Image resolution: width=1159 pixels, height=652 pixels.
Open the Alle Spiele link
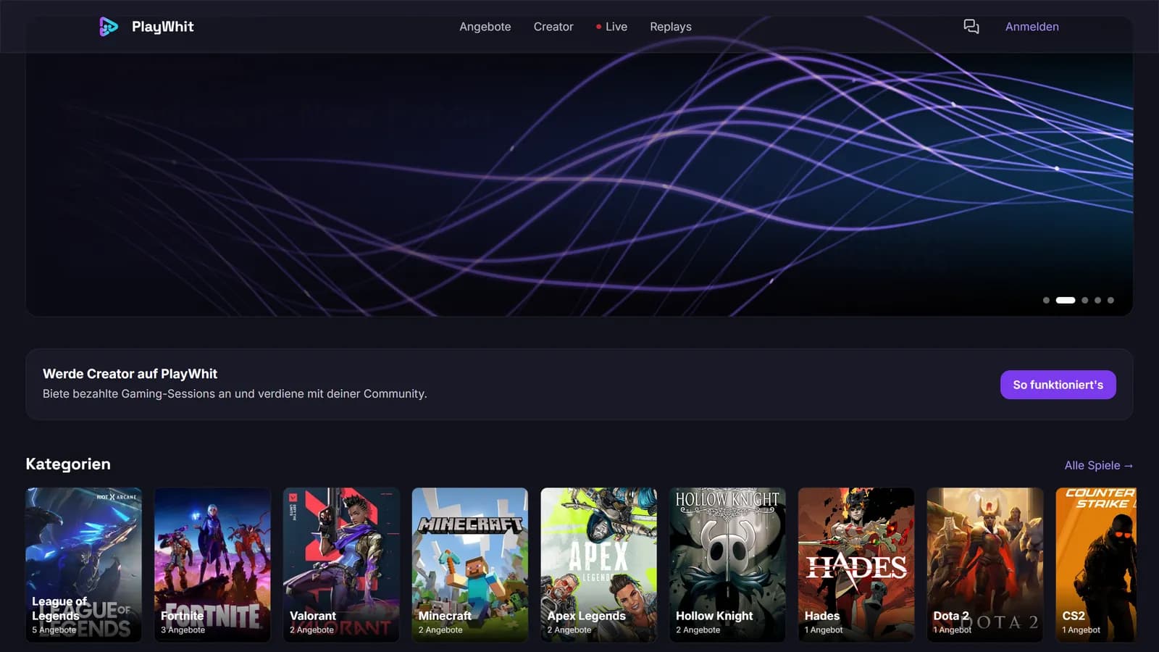[x=1098, y=465]
